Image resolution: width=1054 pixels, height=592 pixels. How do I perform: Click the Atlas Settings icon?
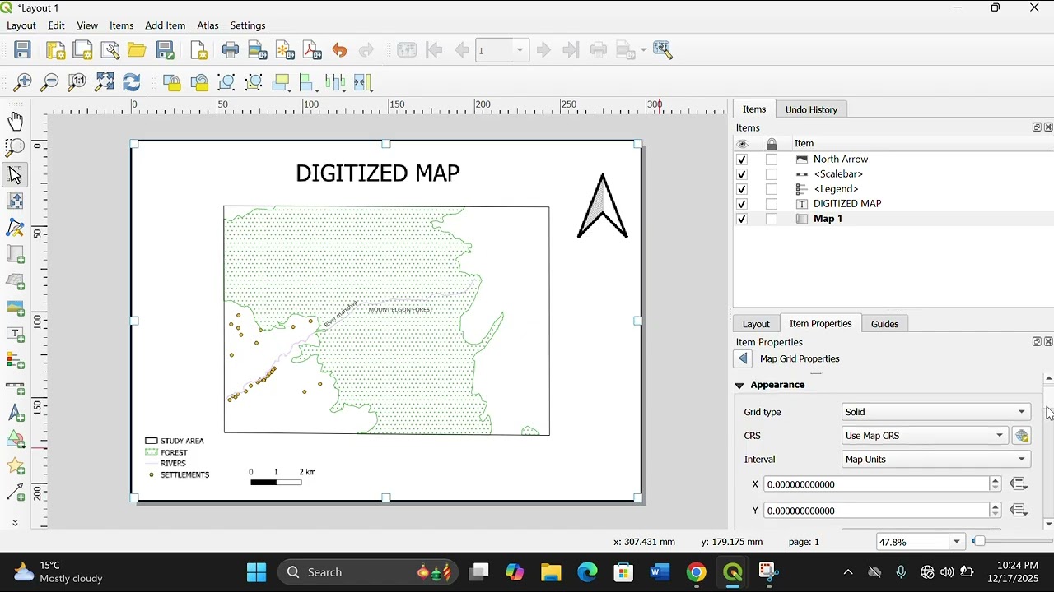click(663, 50)
